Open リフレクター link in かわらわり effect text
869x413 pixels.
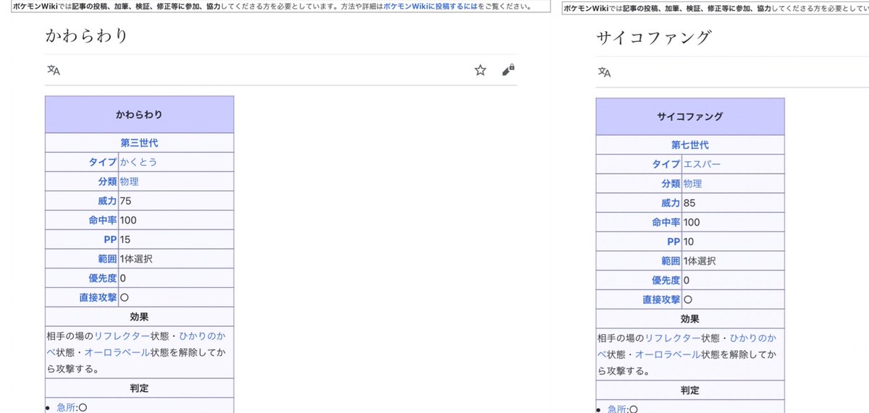point(122,336)
